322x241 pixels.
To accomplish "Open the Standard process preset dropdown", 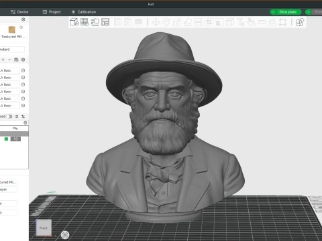I will (x=12, y=50).
